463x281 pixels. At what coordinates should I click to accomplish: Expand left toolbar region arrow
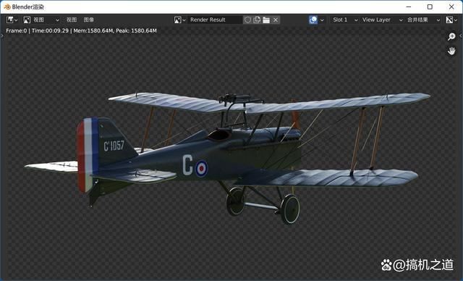point(1,35)
